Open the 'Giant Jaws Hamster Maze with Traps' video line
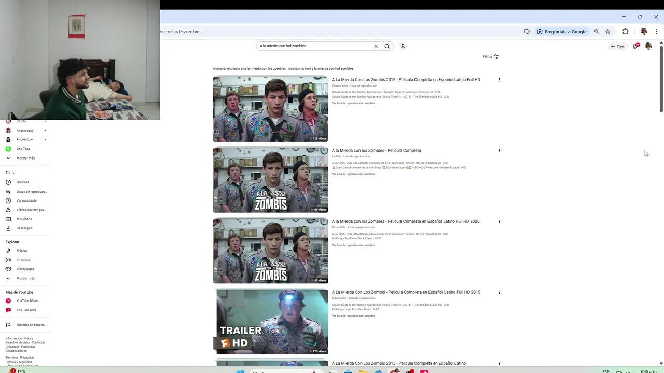Image resolution: width=664 pixels, height=373 pixels. point(399,168)
